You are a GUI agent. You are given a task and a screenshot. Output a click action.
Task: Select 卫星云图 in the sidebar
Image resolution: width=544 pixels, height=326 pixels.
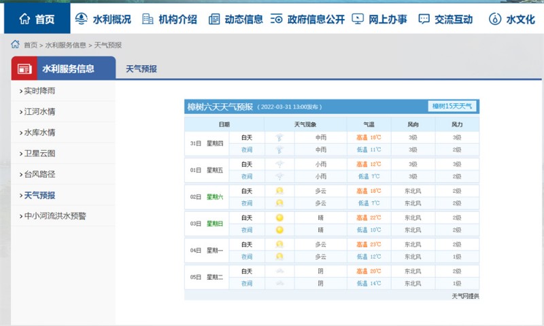39,153
